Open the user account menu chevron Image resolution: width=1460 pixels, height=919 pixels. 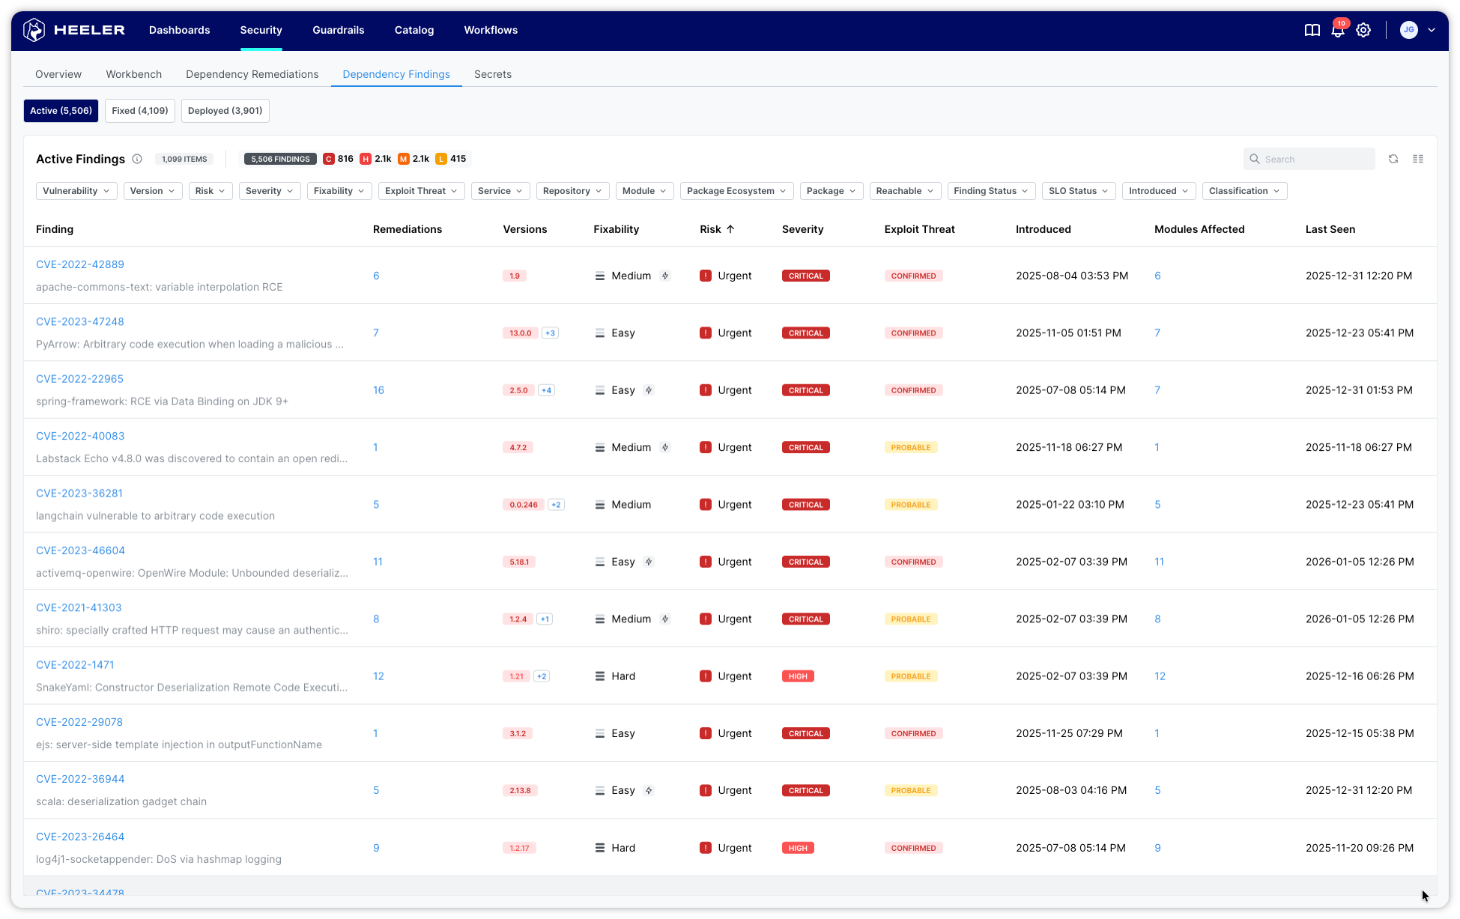click(x=1432, y=30)
